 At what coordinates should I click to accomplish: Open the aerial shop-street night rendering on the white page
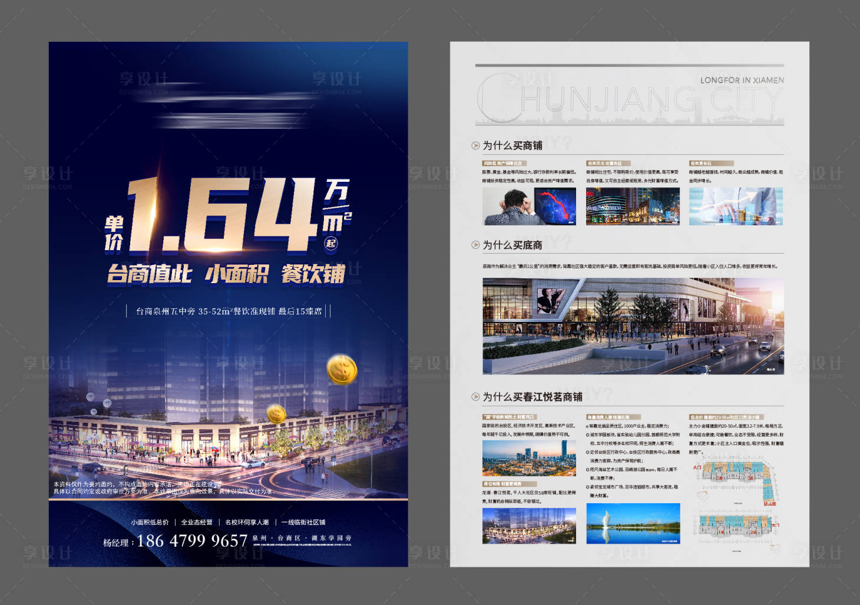529,526
